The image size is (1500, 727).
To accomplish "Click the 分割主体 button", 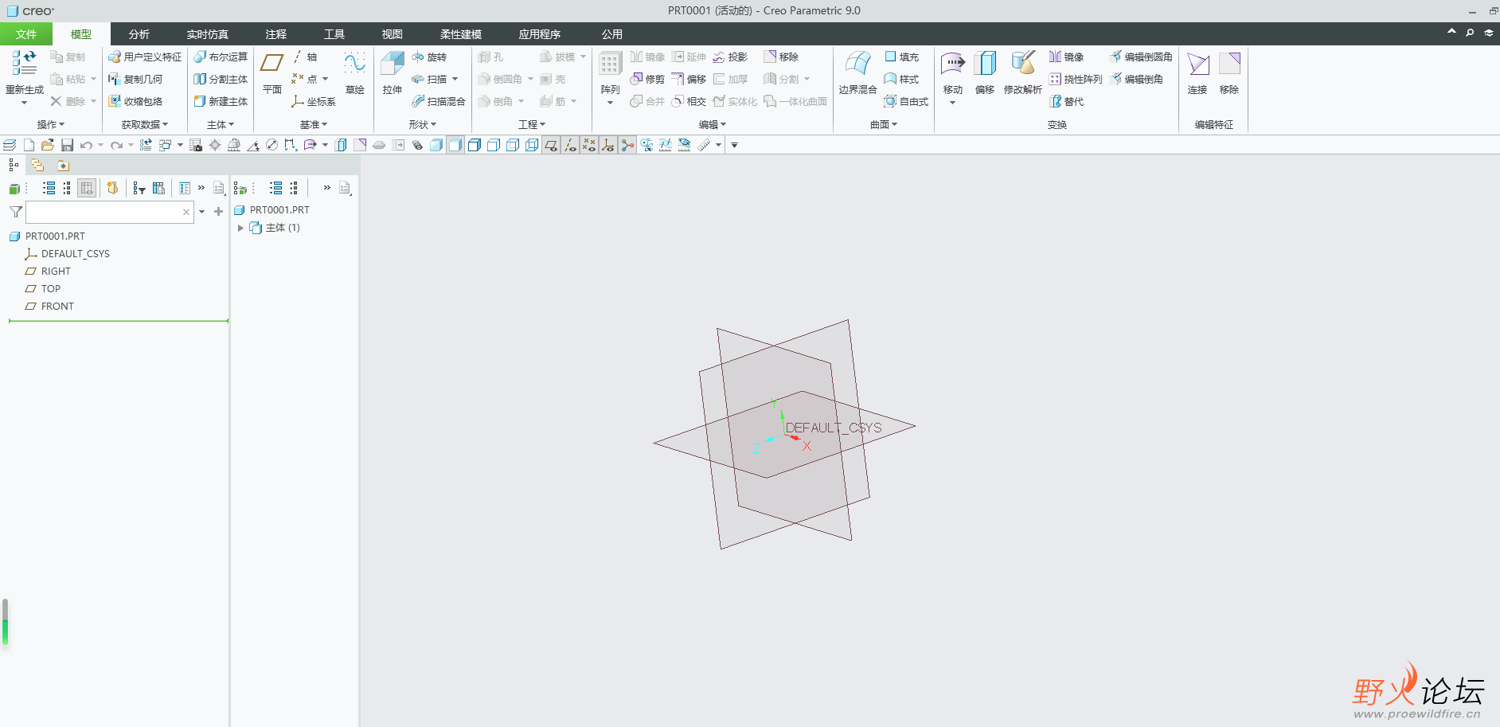I will [221, 80].
